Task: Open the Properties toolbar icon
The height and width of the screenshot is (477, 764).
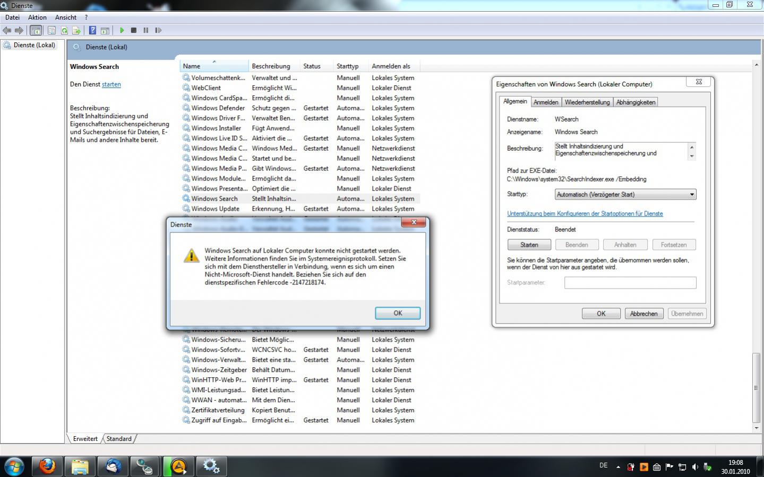Action: pos(51,30)
